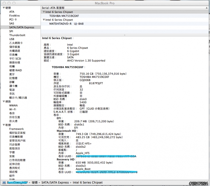The width and height of the screenshot is (210, 186).
Task: Collapse the 網路 network section triangle
Action: coord(4,102)
